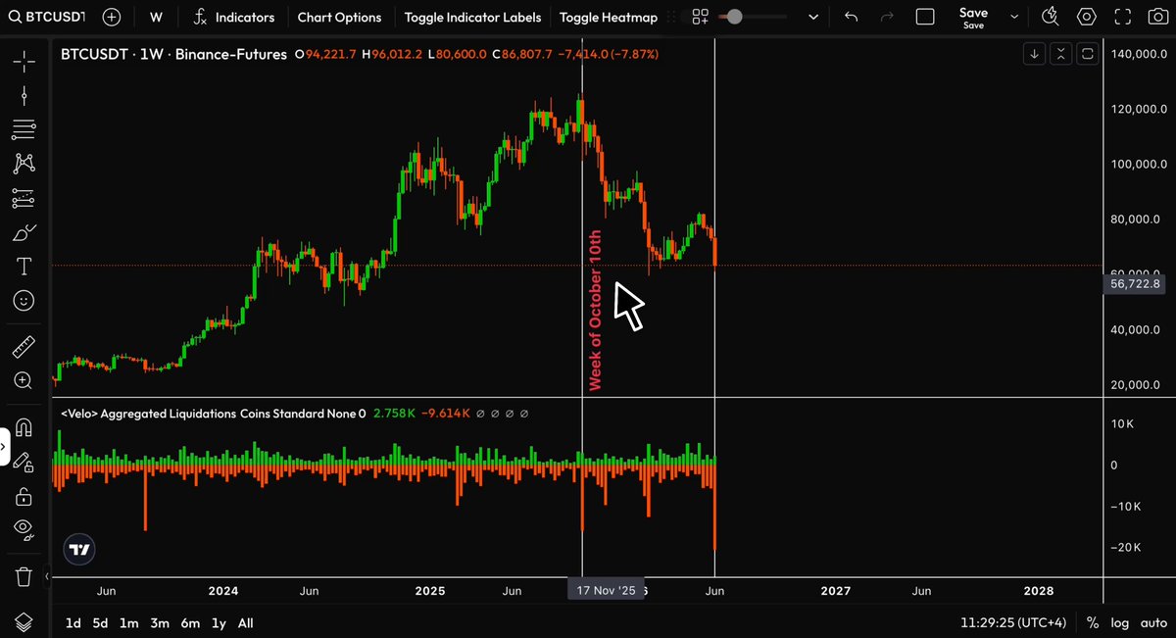The height and width of the screenshot is (638, 1176).
Task: Click the symbol search magnifier icon
Action: (x=17, y=17)
